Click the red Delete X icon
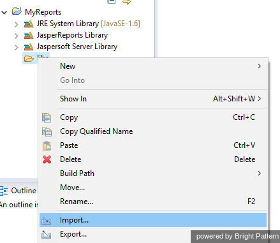Image resolution: width=280 pixels, height=243 pixels. tap(47, 159)
